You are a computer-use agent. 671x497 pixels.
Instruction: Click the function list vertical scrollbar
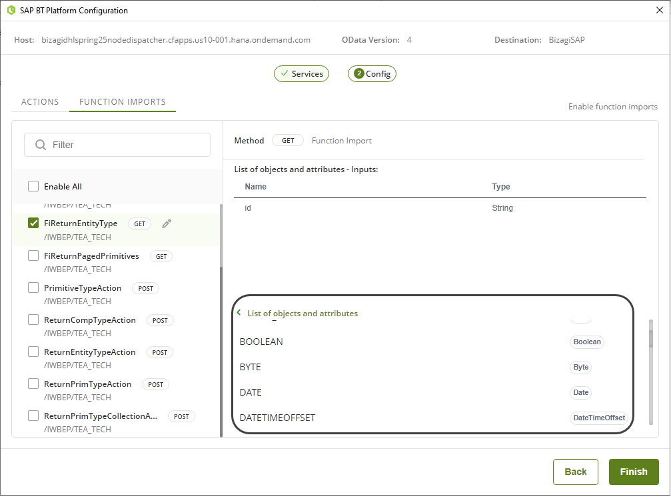(x=221, y=320)
